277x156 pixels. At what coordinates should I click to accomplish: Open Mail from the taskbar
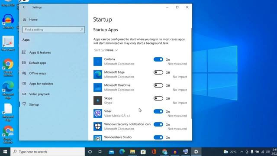[x=111, y=152]
